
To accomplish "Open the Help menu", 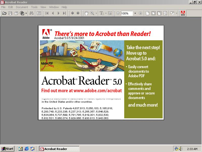I will 64,7.
